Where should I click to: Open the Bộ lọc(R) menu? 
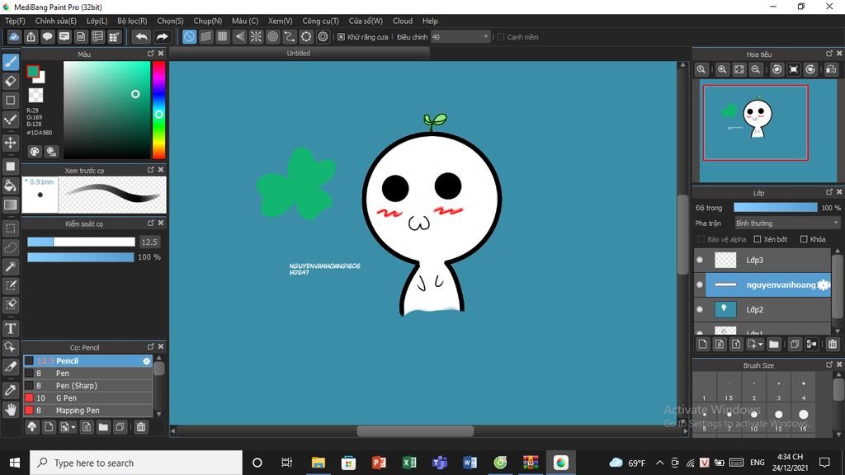(132, 21)
